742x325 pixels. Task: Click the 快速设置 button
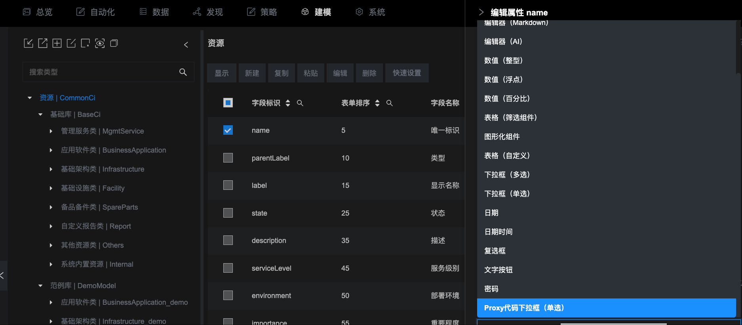(407, 73)
